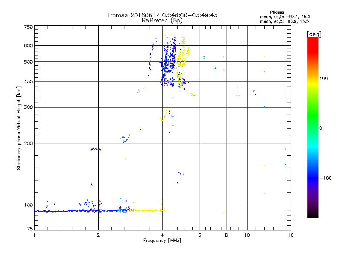Click the "mean, sd,X: 86.9, 15.5" line
Viewport: 342px width, 256px height.
click(x=284, y=22)
